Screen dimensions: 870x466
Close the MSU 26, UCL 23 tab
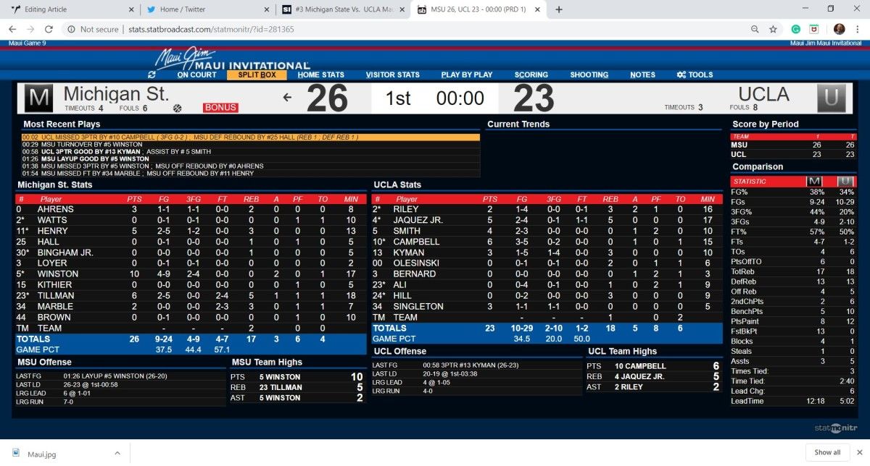(539, 9)
